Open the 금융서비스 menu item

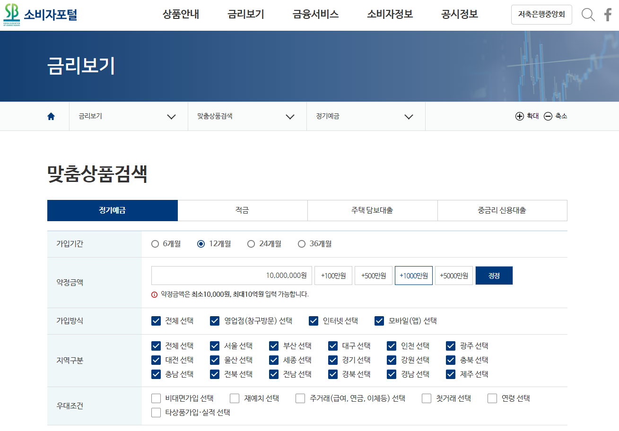315,15
